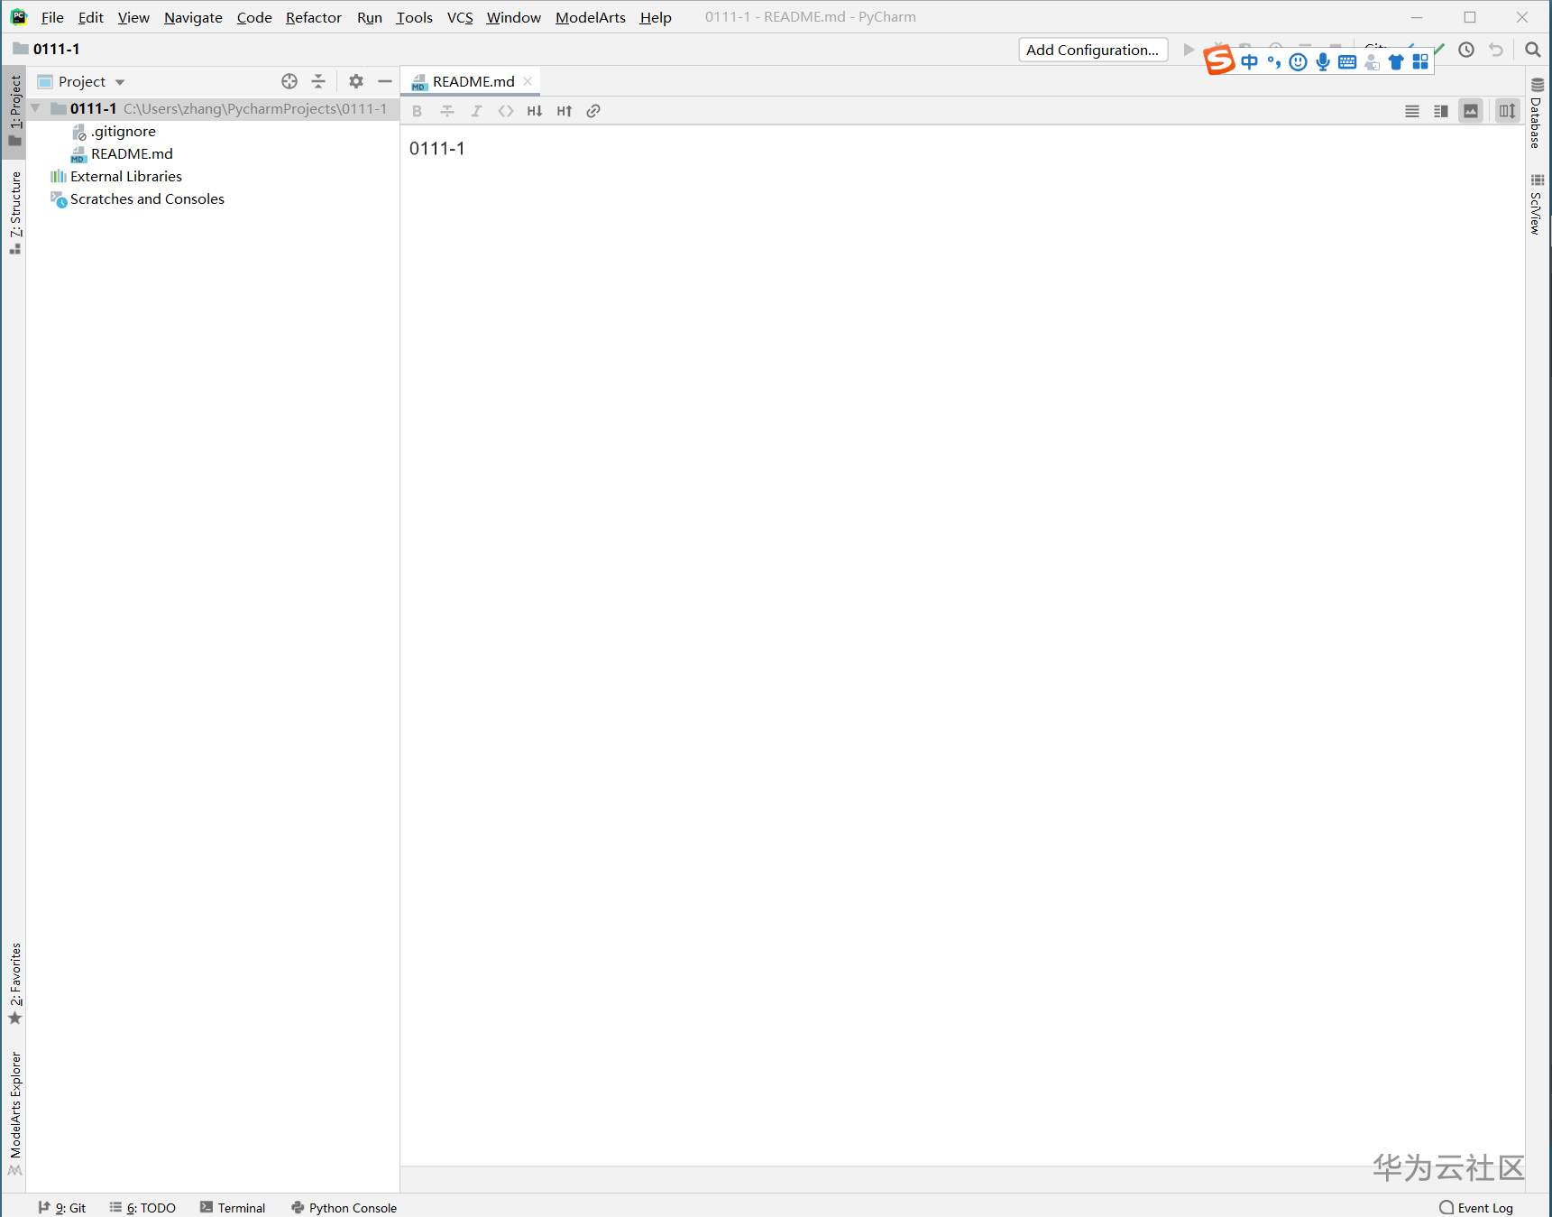Screen dimensions: 1552x1217
Task: Locate the opened file with the crosshair icon
Action: point(289,81)
